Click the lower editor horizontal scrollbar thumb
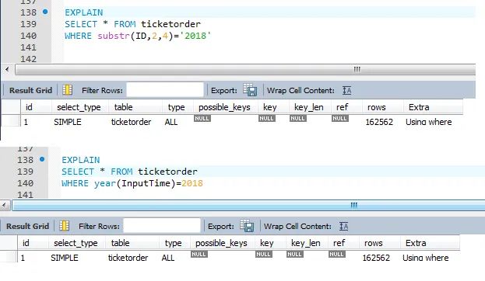485x281 pixels. click(248, 205)
